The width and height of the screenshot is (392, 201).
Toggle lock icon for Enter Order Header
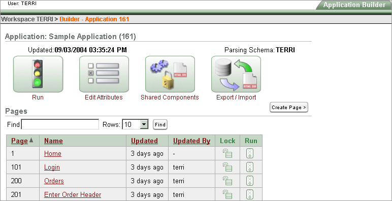coord(227,194)
